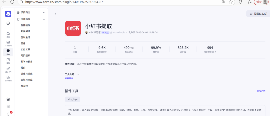
Task: Click the 490ms 执行时间 stat
Action: click(129, 49)
